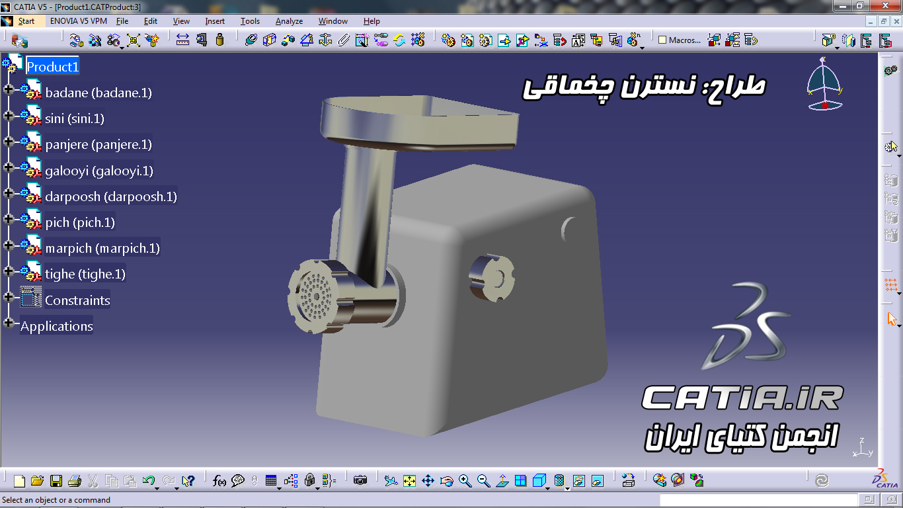The image size is (903, 508).
Task: Open the Insert menu
Action: (x=215, y=21)
